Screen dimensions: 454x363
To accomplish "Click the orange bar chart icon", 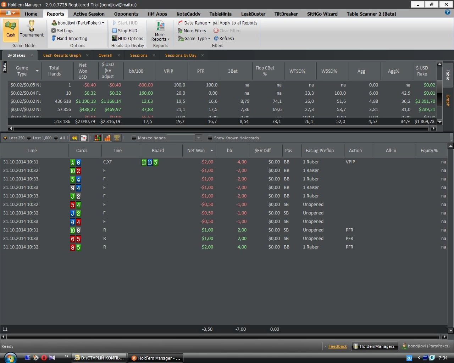I will pos(107,138).
